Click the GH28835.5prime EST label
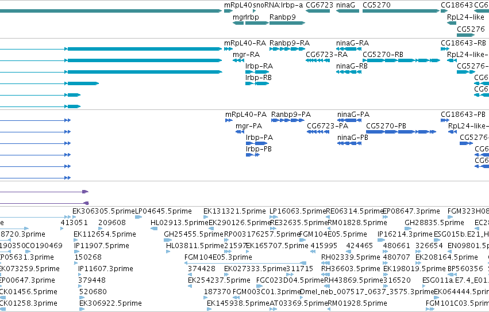This screenshot has height=312, width=489. pyautogui.click(x=434, y=223)
